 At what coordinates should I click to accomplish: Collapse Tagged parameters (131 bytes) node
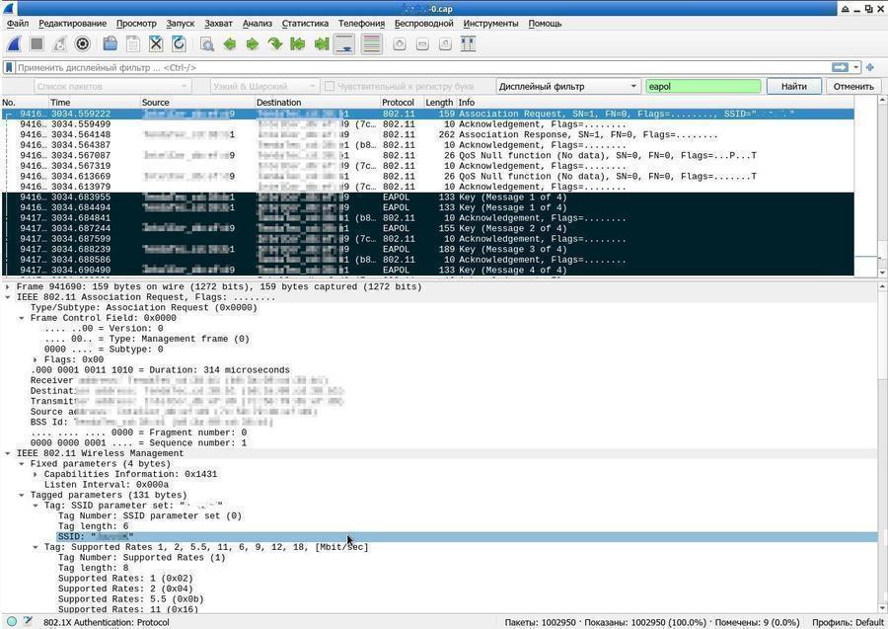[x=22, y=495]
